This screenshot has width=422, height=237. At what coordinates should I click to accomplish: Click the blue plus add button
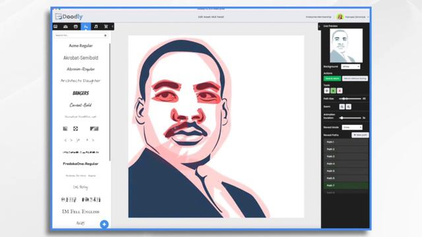click(104, 224)
